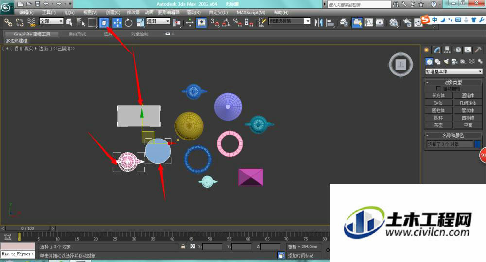Click the 圆环 primitive button
This screenshot has width=486, height=262.
pyautogui.click(x=438, y=118)
